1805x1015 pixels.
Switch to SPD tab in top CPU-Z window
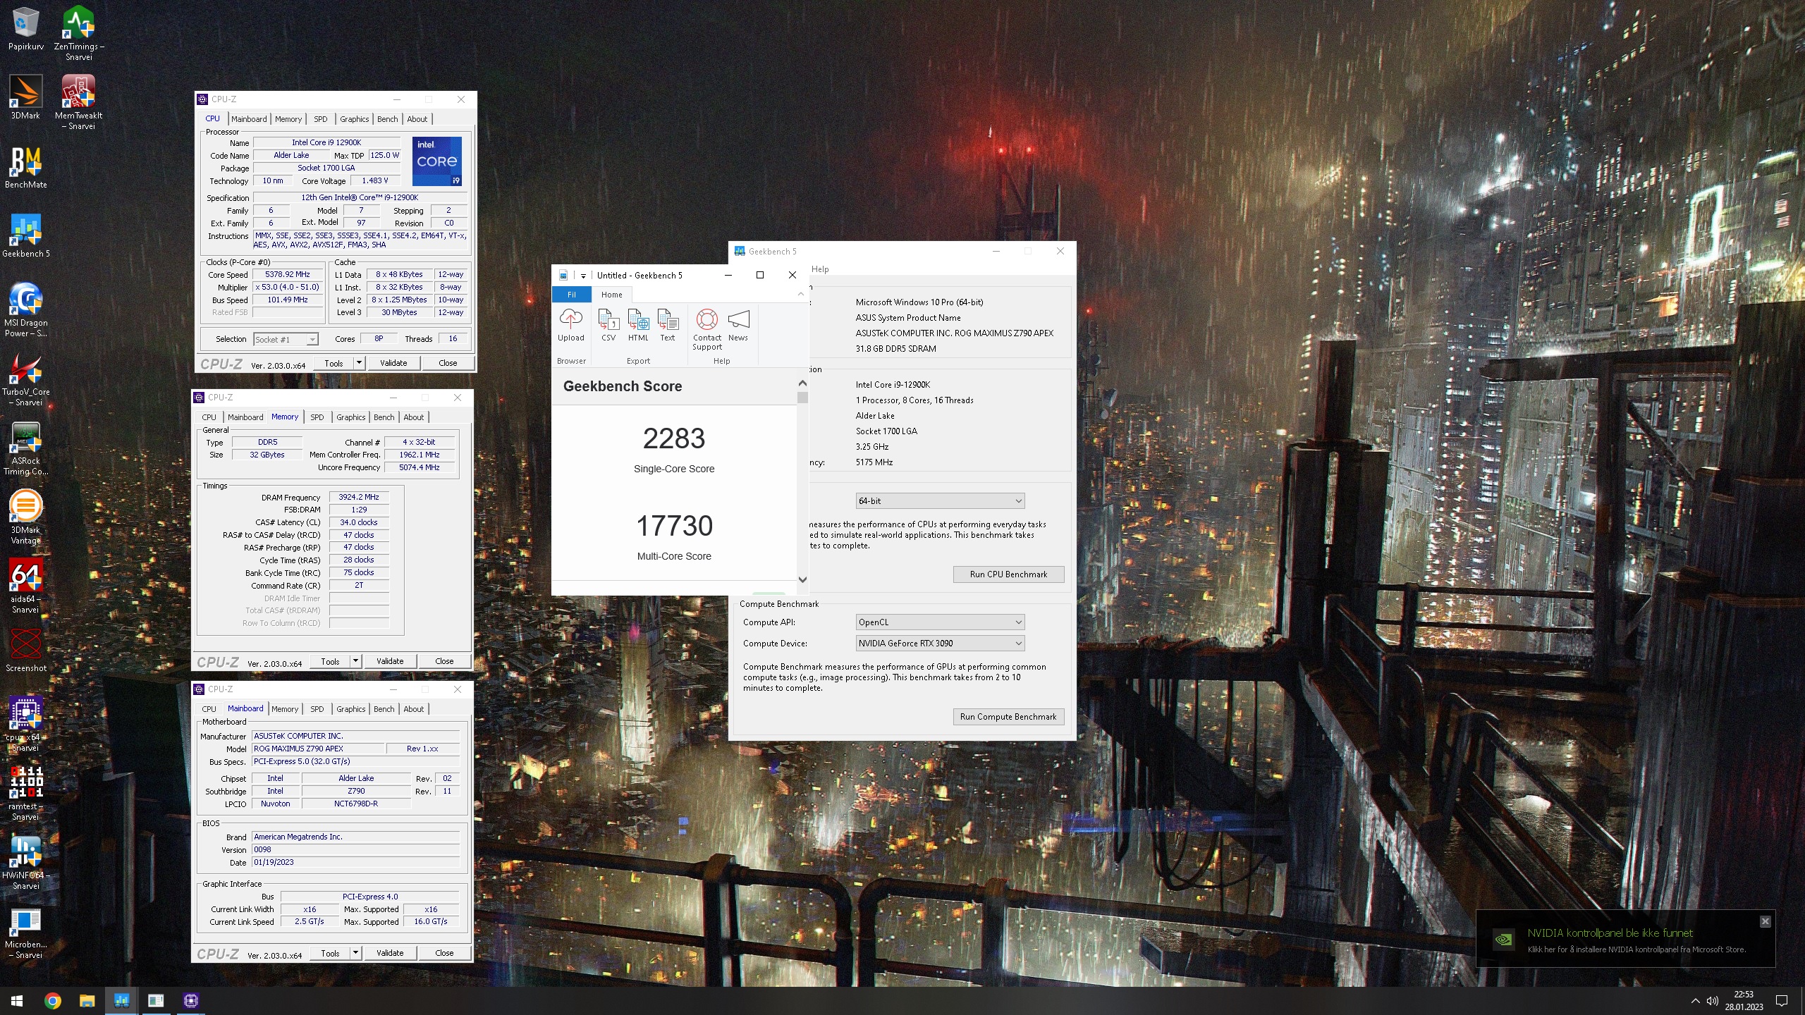[x=321, y=119]
